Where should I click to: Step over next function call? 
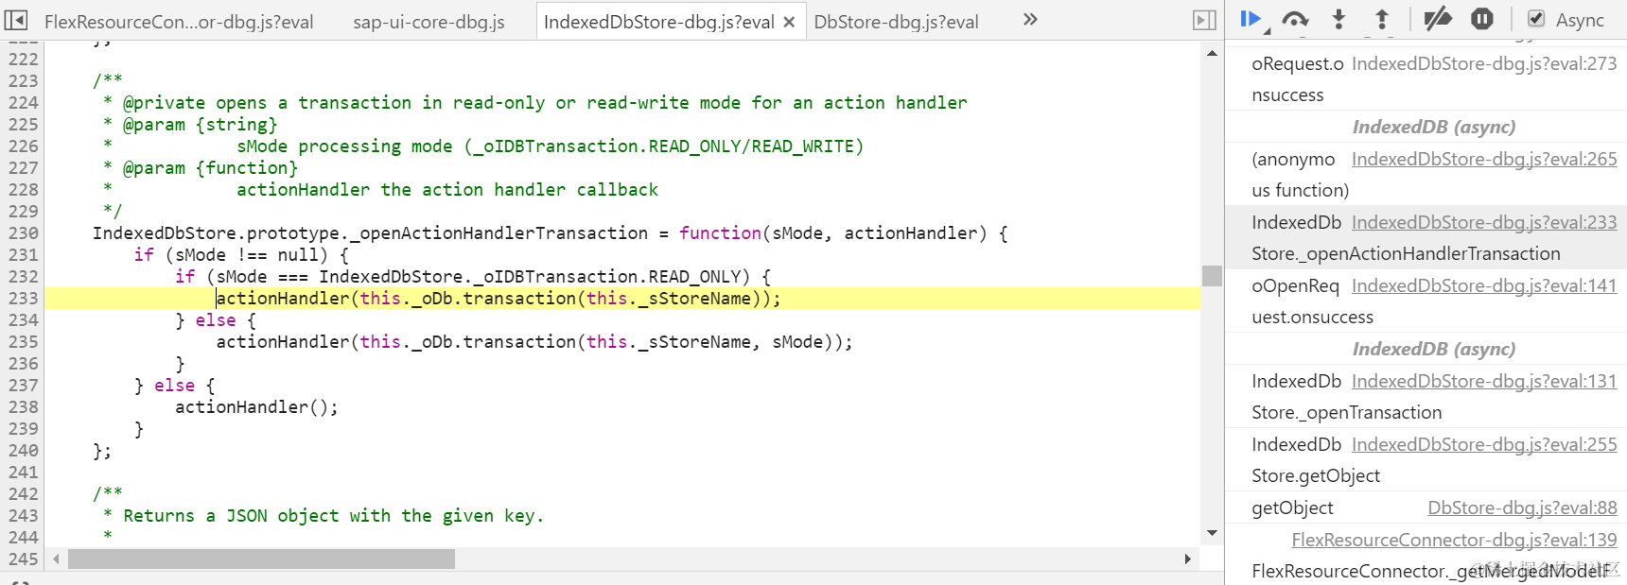[x=1295, y=19]
